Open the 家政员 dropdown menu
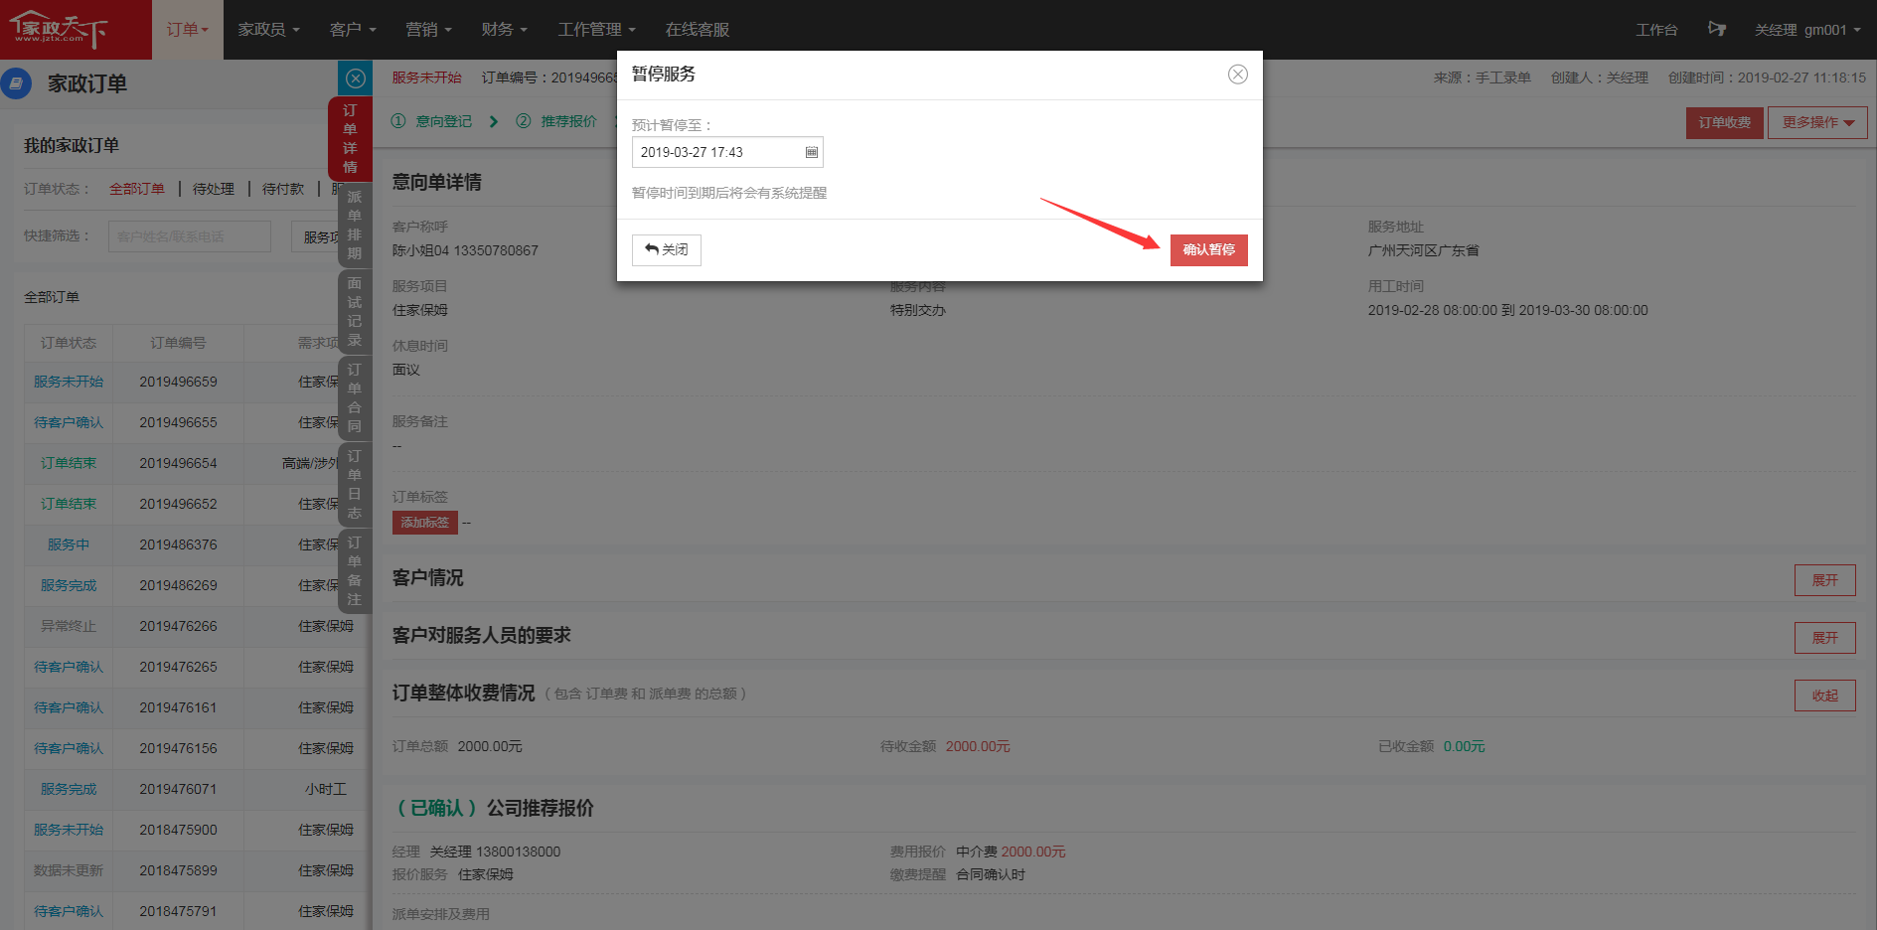Viewport: 1877px width, 930px height. 268,30
